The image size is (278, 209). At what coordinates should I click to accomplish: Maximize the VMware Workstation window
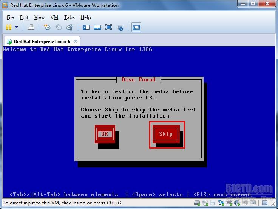pos(253,3)
